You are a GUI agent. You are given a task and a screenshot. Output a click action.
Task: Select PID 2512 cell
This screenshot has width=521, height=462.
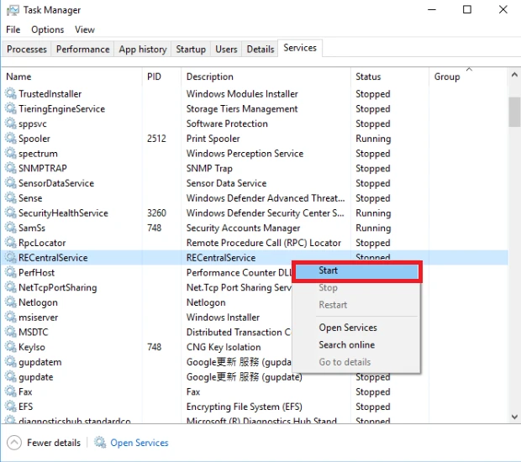click(x=156, y=139)
